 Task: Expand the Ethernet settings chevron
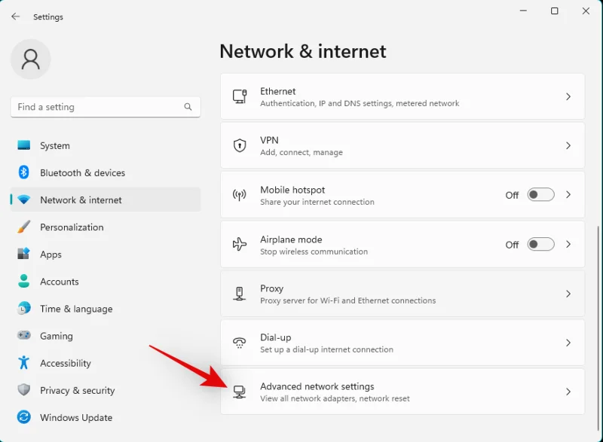pyautogui.click(x=568, y=96)
